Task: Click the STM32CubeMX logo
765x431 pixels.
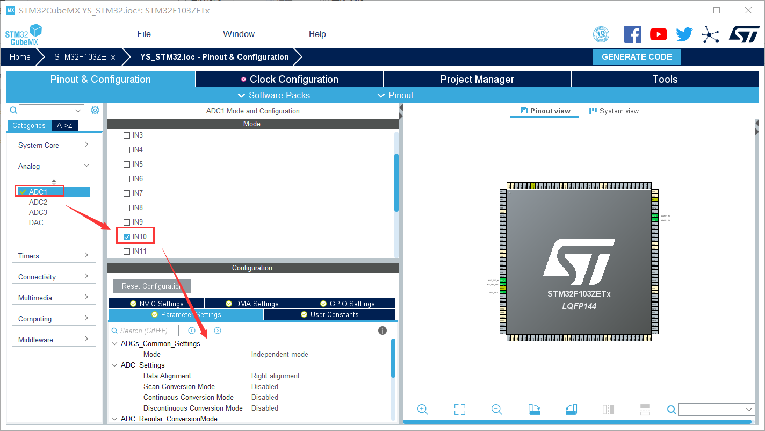Action: [x=24, y=34]
